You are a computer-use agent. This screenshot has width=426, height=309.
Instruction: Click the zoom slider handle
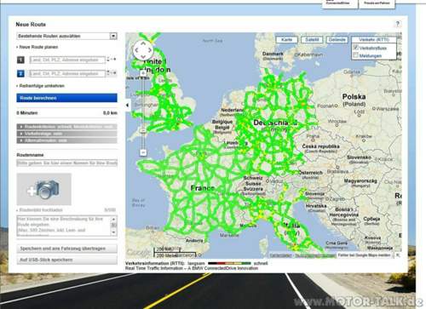point(143,131)
